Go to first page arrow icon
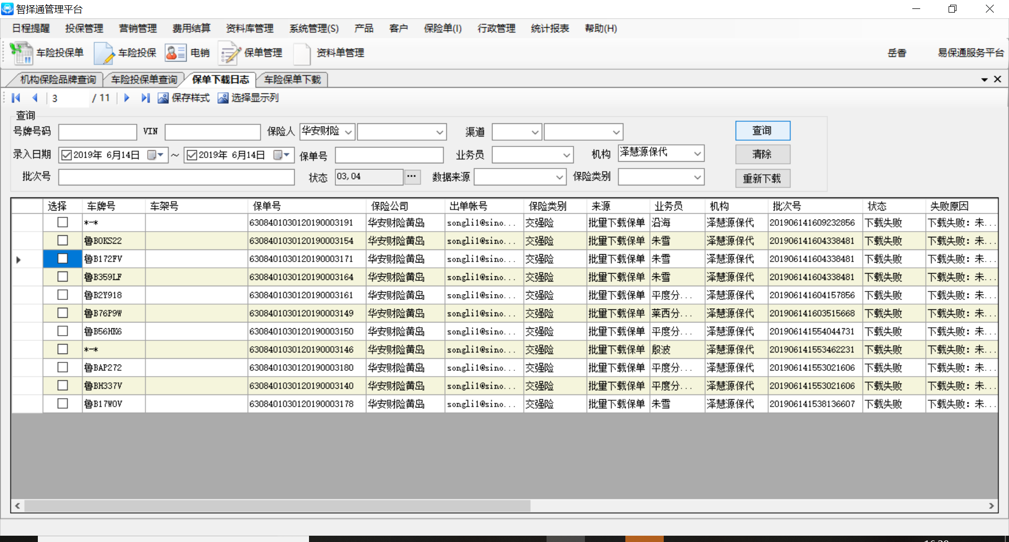The image size is (1009, 542). coord(16,98)
